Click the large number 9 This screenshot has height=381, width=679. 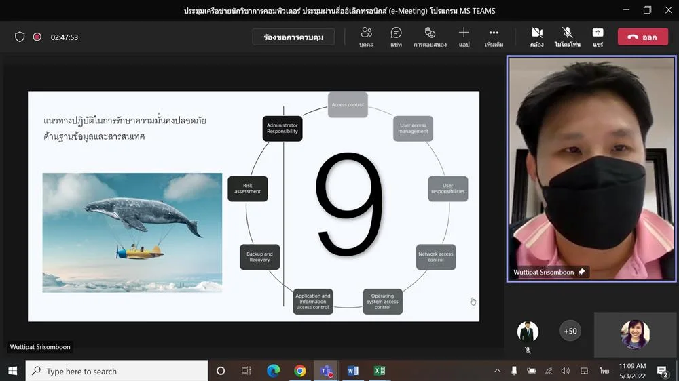coord(350,203)
